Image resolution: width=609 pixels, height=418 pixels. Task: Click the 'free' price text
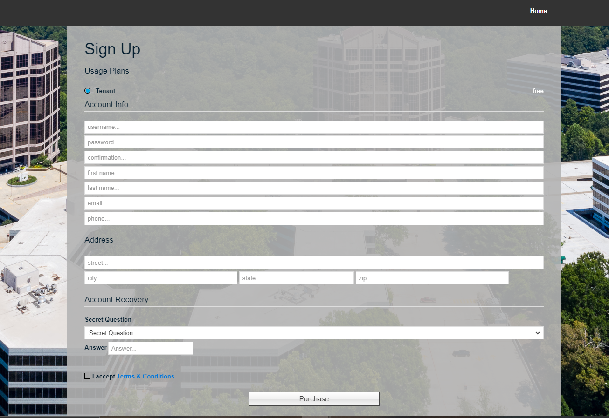point(538,91)
